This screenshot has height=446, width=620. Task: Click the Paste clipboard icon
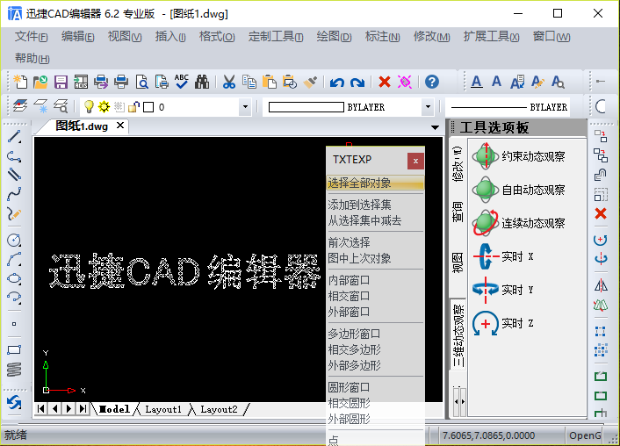click(270, 82)
